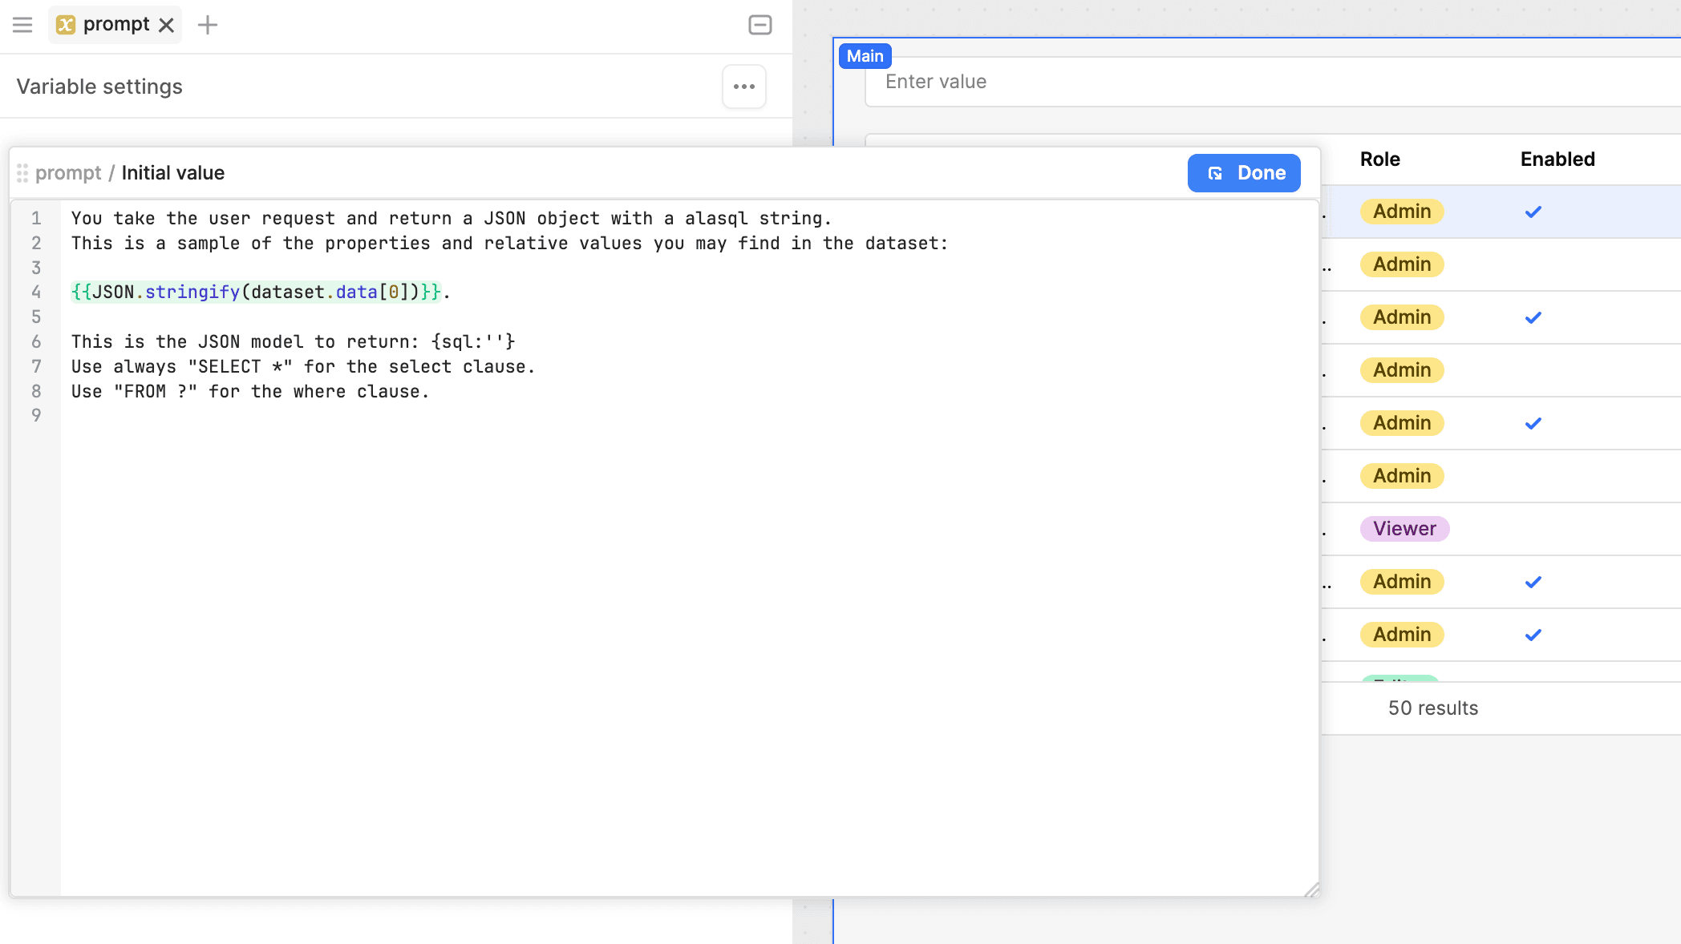Add a new tab with plus icon
Image resolution: width=1681 pixels, height=944 pixels.
208,25
